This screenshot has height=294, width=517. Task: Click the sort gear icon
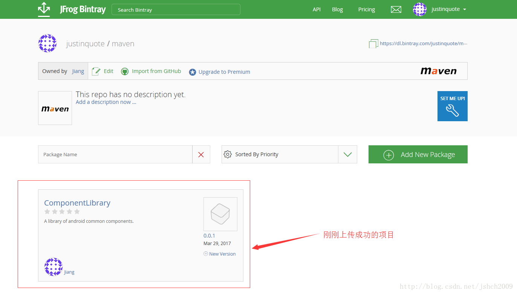pos(228,154)
